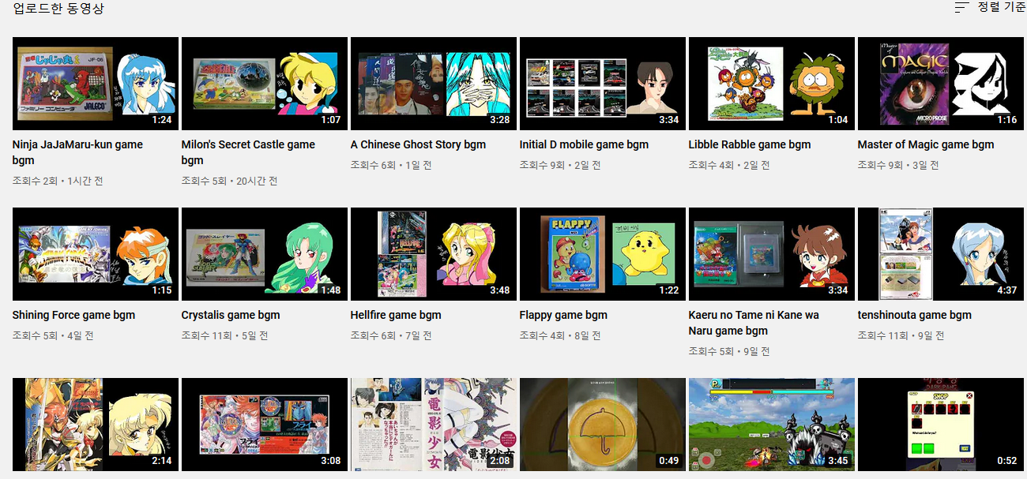1027x479 pixels.
Task: Click Flappy game bgm title
Action: (563, 315)
